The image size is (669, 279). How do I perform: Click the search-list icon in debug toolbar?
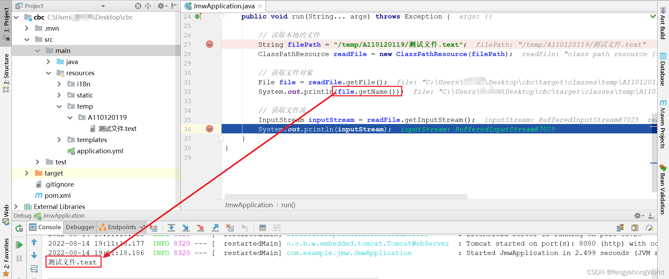[x=635, y=228]
